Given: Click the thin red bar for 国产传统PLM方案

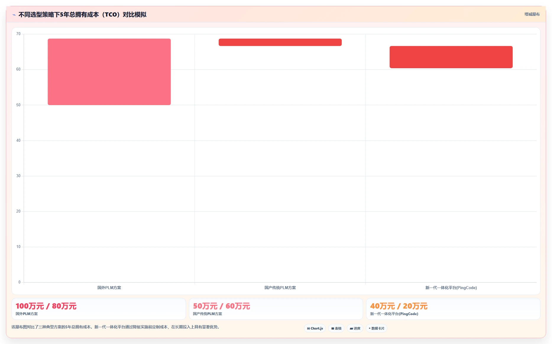Looking at the screenshot, I should point(280,42).
